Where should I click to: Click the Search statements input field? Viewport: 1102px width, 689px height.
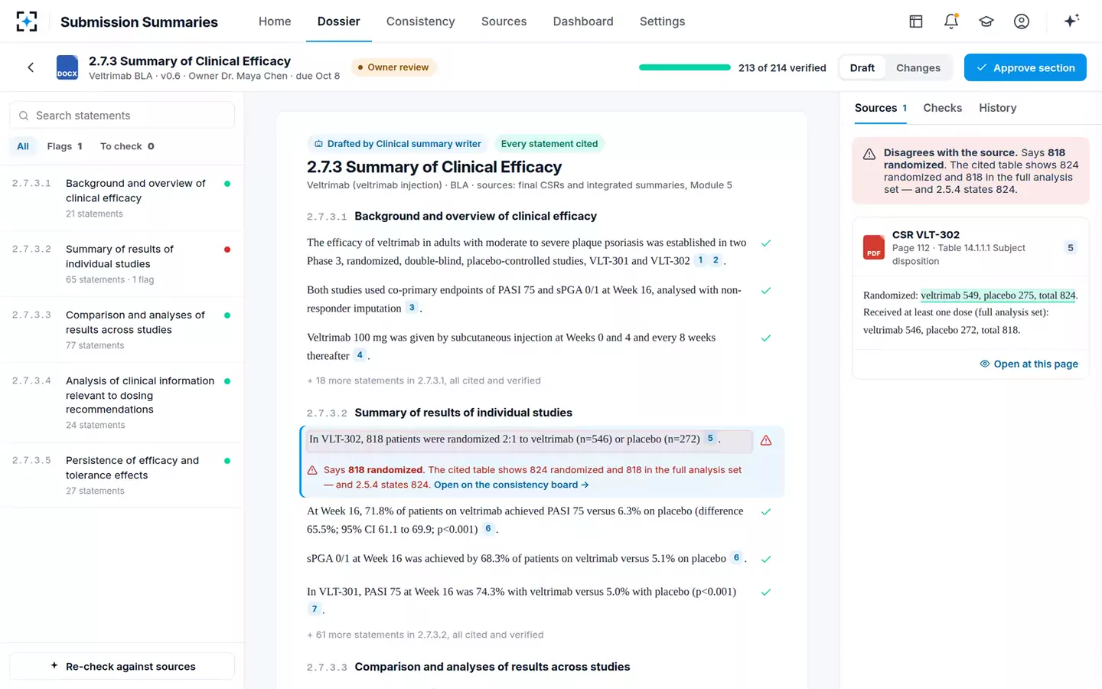pos(122,116)
